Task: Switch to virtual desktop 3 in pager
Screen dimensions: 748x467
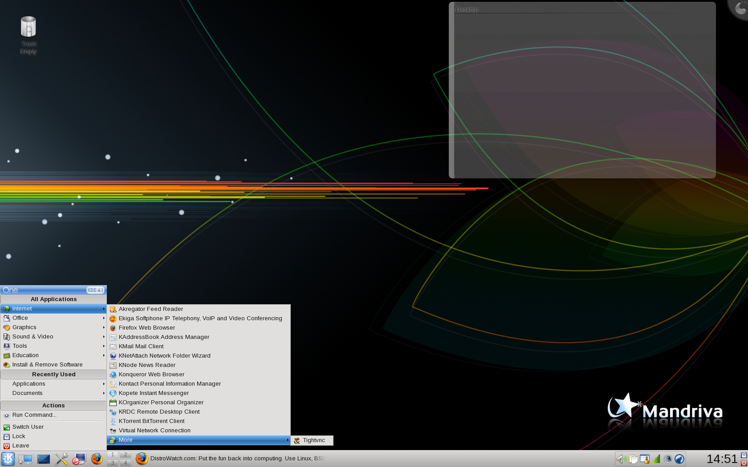Action: 113,463
